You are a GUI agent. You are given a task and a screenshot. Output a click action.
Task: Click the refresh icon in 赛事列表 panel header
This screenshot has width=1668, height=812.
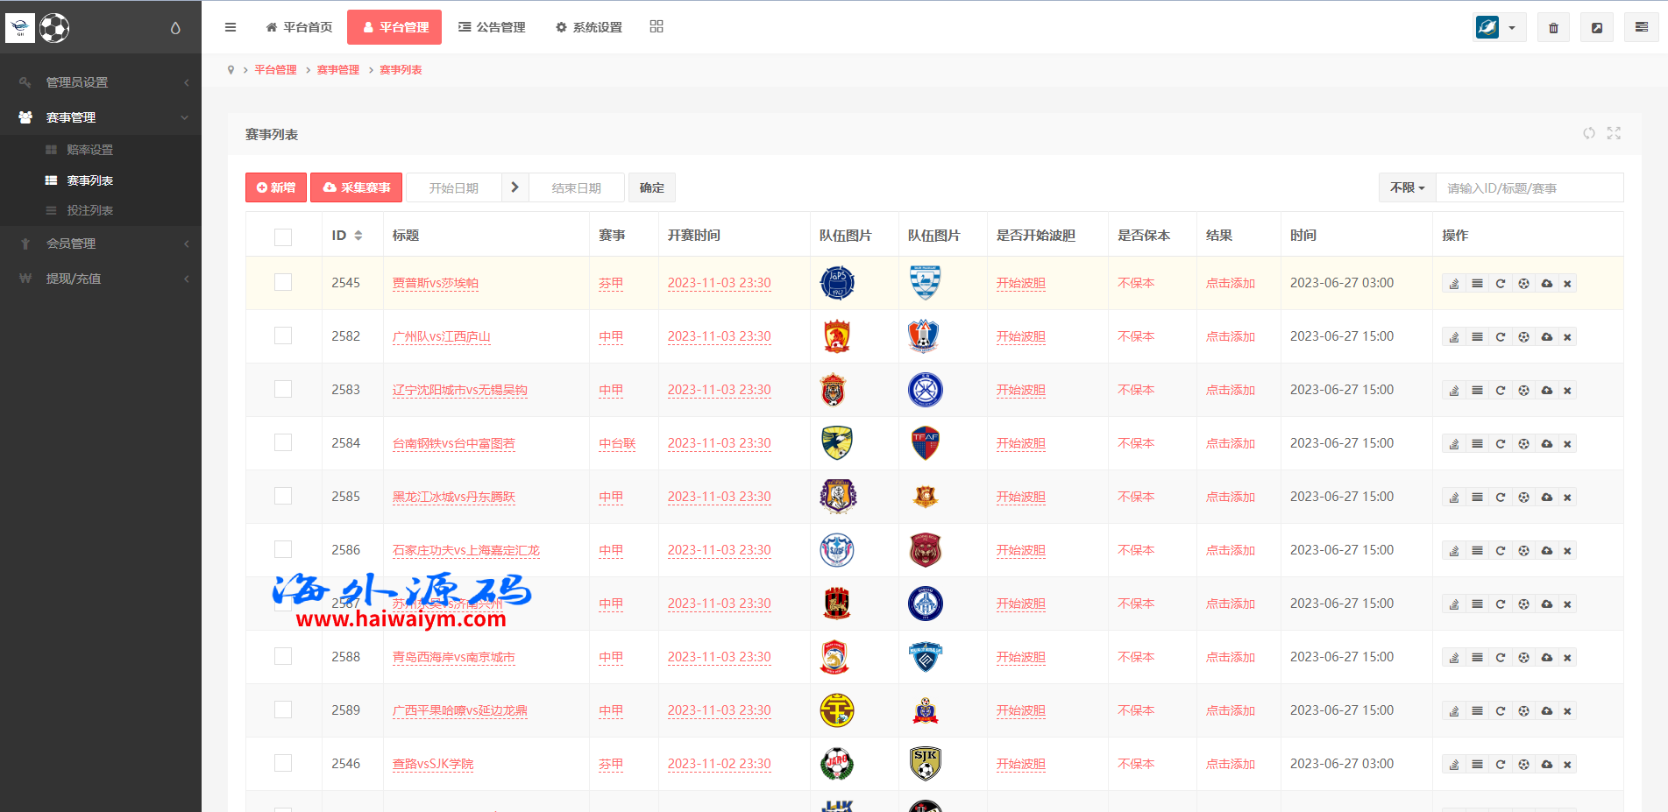[1588, 133]
